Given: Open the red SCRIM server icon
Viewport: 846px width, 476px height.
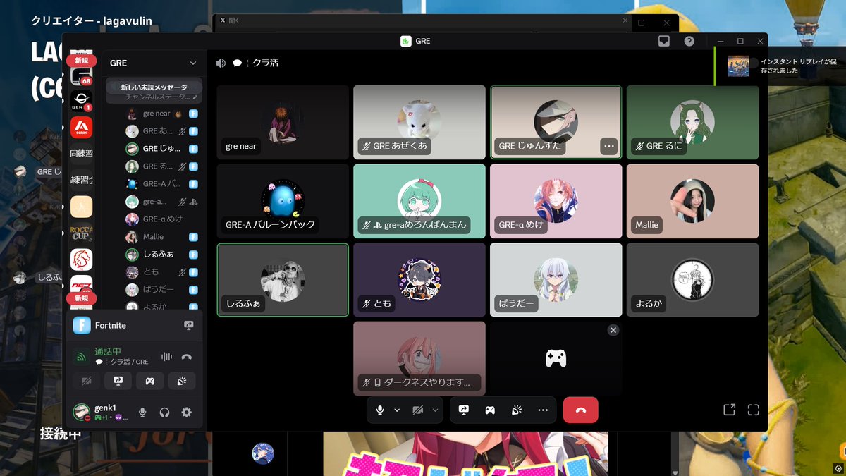Looking at the screenshot, I should (x=81, y=127).
